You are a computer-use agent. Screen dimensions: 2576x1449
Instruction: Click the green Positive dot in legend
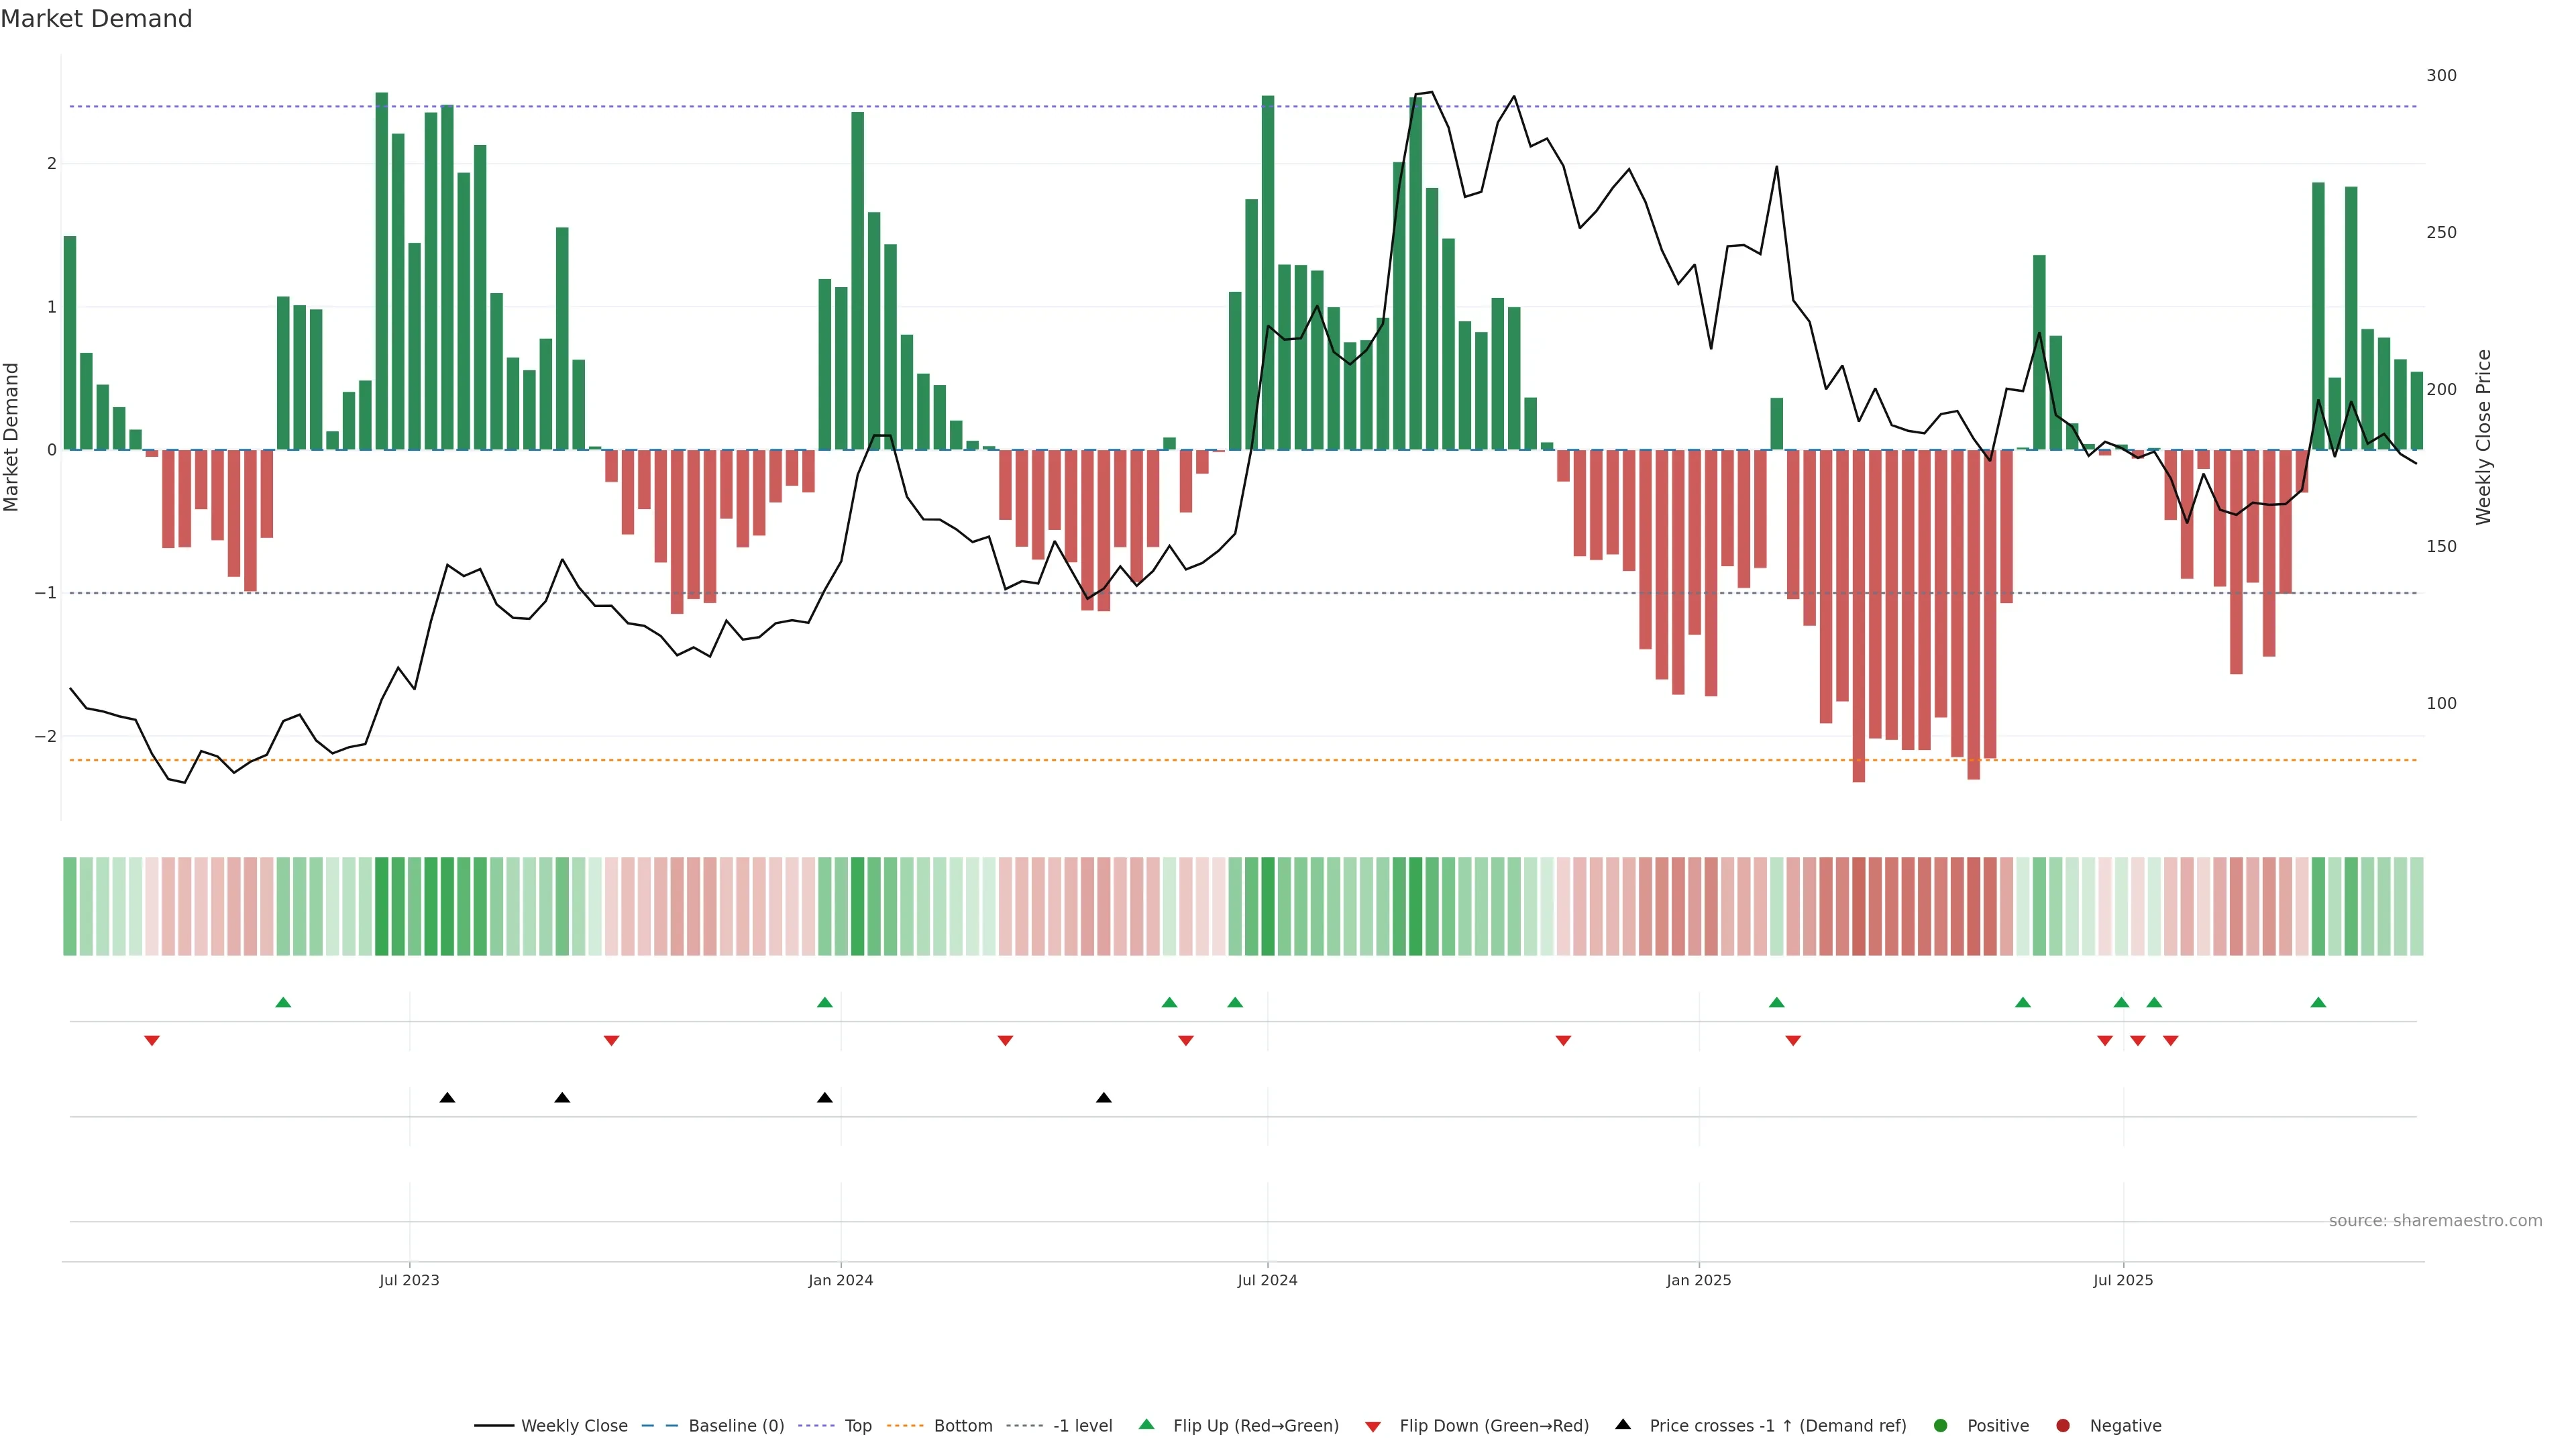coord(1941,1425)
